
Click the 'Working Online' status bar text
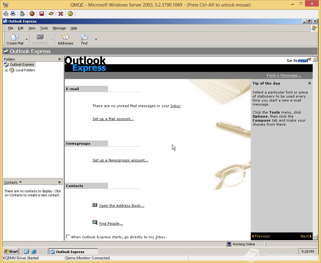[x=244, y=244]
